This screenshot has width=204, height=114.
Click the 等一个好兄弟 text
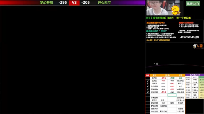183,18
